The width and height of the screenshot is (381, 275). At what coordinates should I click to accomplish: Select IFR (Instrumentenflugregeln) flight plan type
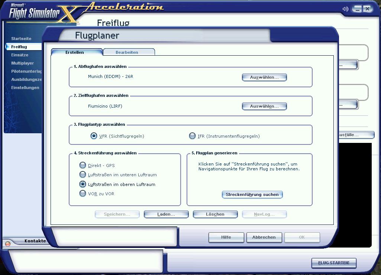(192, 136)
